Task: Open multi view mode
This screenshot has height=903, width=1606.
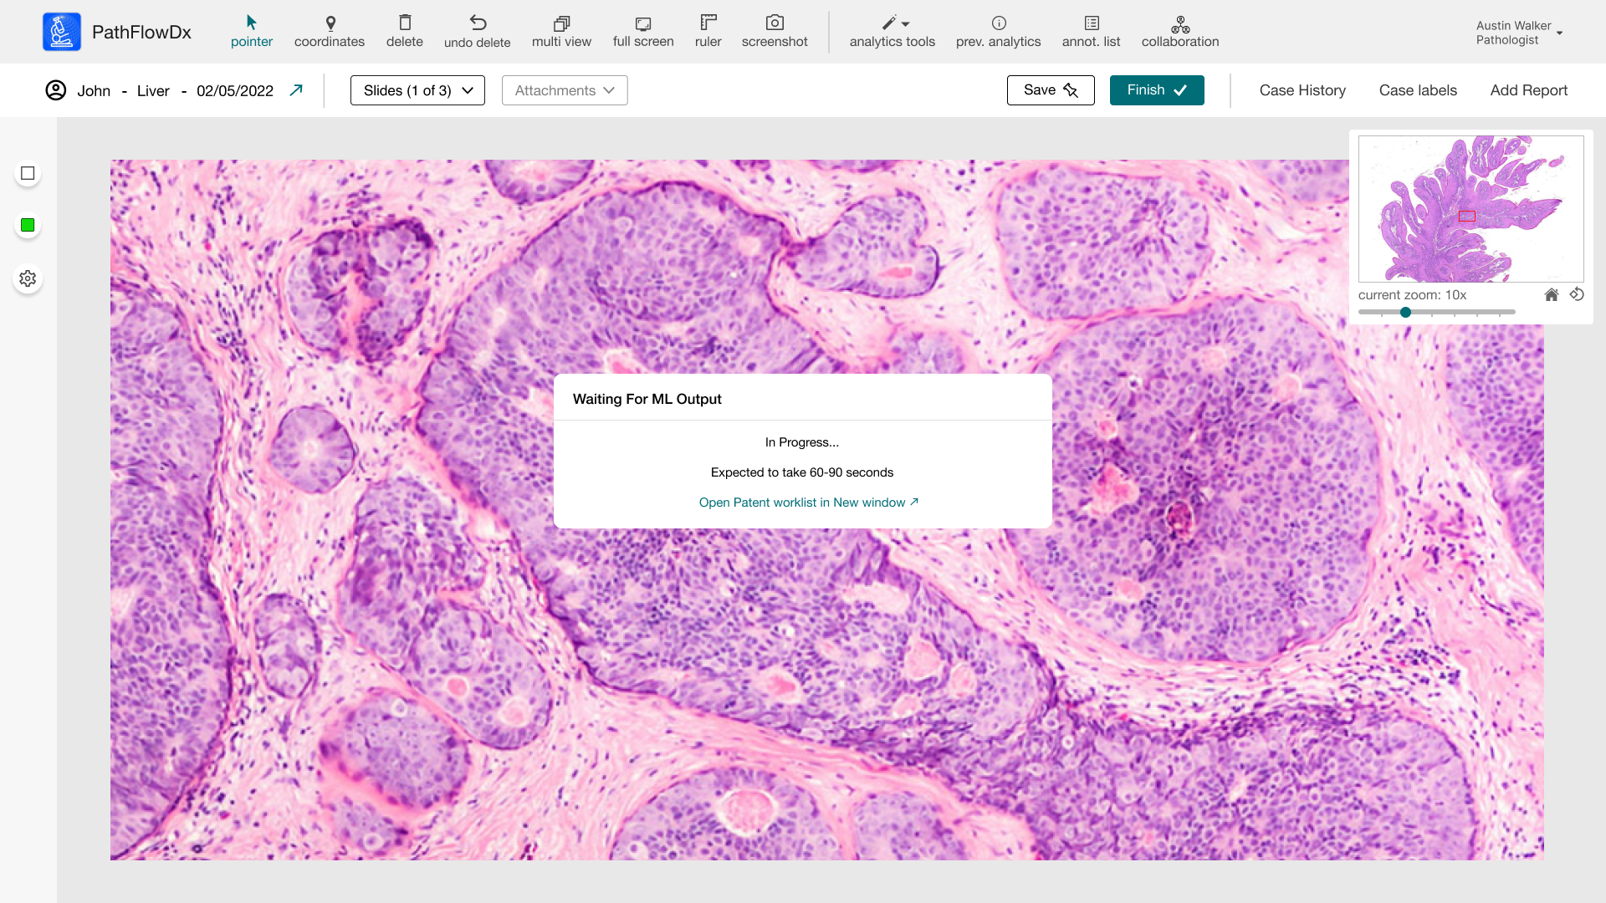Action: (561, 31)
